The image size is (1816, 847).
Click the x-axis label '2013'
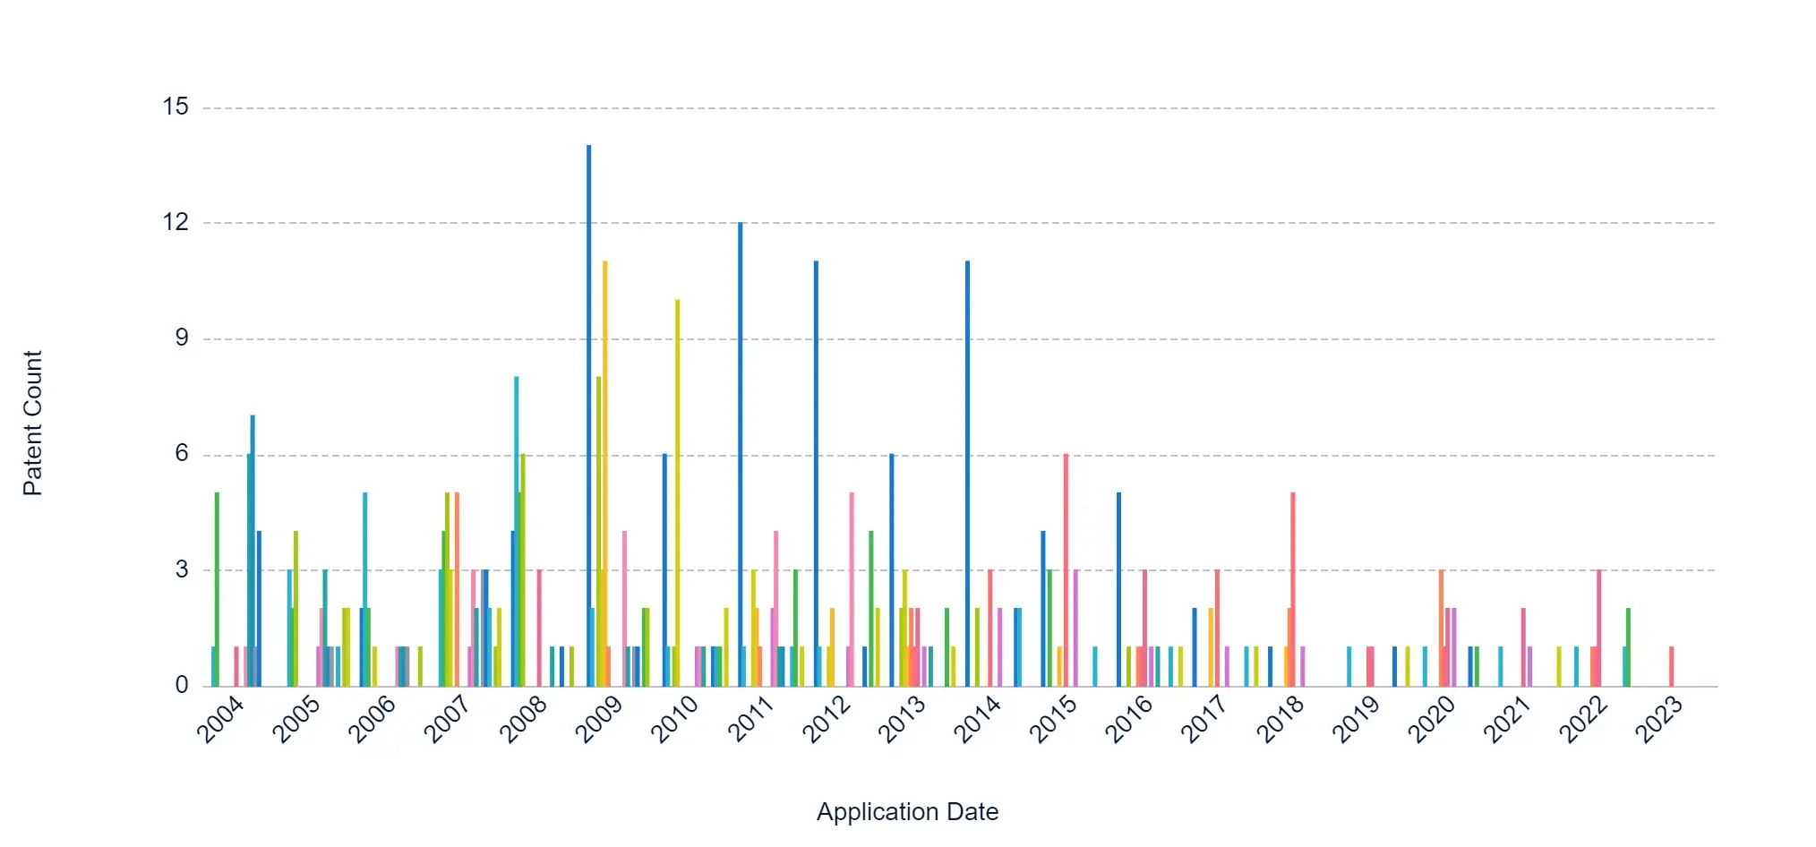(902, 719)
